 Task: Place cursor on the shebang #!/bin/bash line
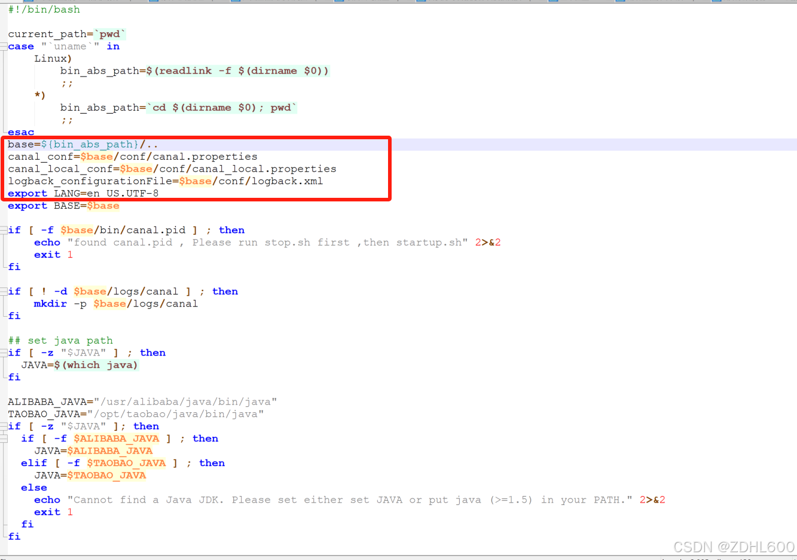[42, 10]
